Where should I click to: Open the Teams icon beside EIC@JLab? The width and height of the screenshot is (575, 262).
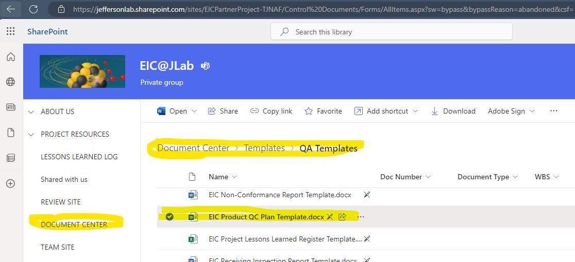point(206,66)
